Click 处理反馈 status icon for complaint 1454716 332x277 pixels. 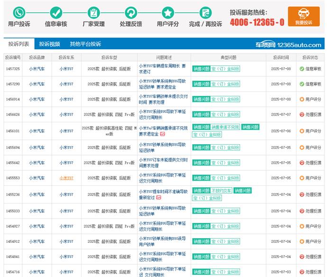click(x=302, y=272)
